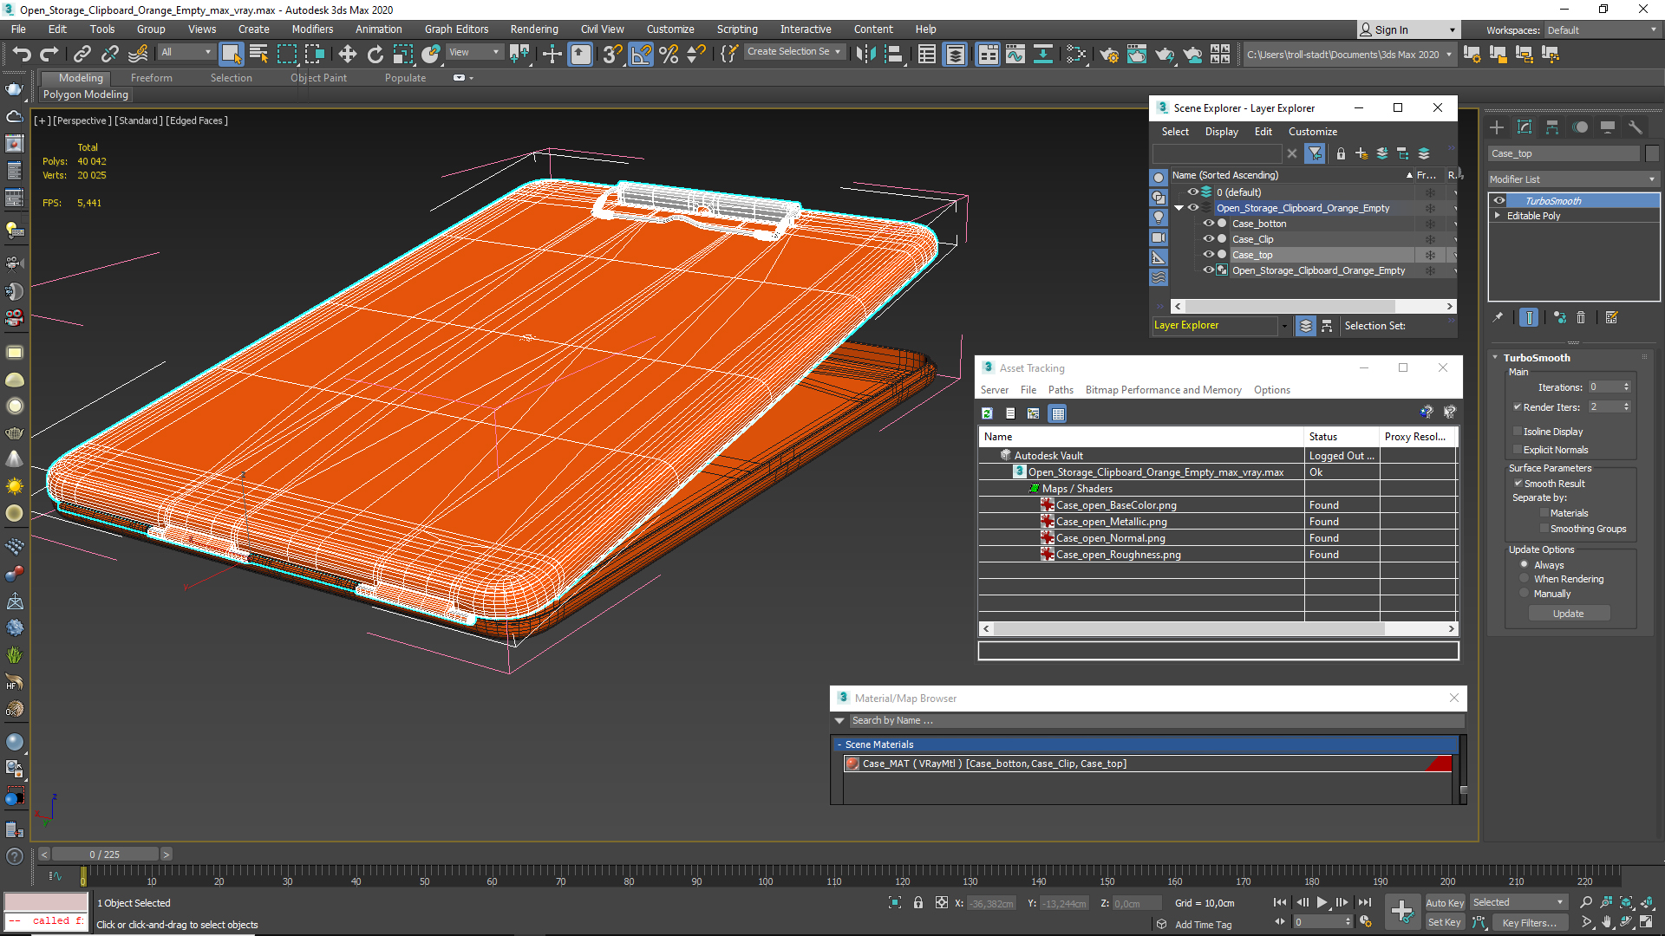Click Refresh icon in Asset Tracking
The width and height of the screenshot is (1665, 936).
tap(987, 413)
